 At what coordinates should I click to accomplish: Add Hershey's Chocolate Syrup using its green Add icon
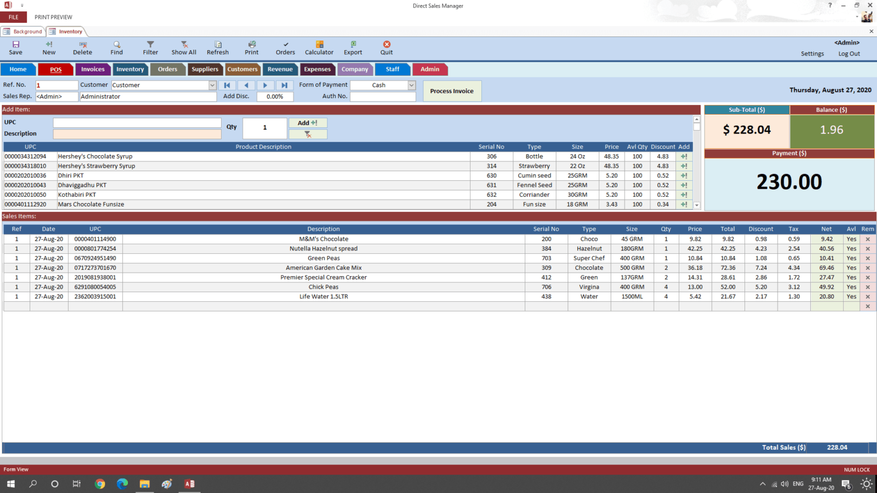pyautogui.click(x=683, y=156)
